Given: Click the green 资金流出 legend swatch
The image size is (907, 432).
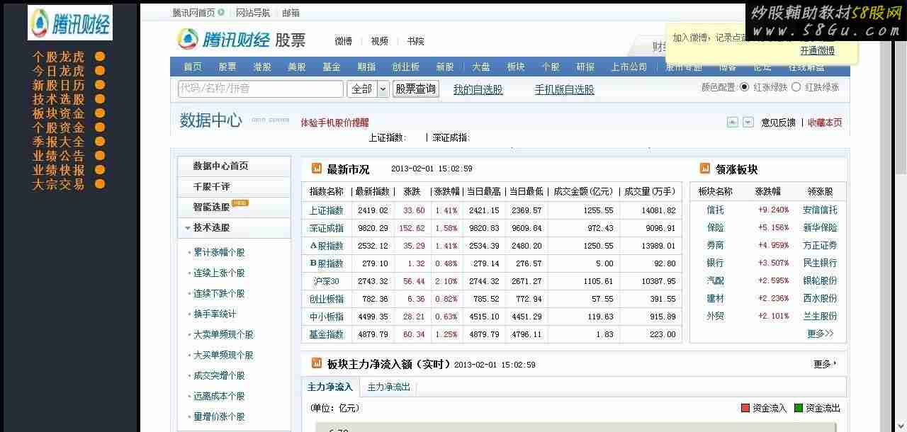Looking at the screenshot, I should [x=799, y=408].
